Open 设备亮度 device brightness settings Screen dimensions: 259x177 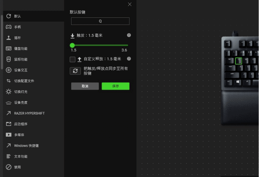tap(20, 102)
